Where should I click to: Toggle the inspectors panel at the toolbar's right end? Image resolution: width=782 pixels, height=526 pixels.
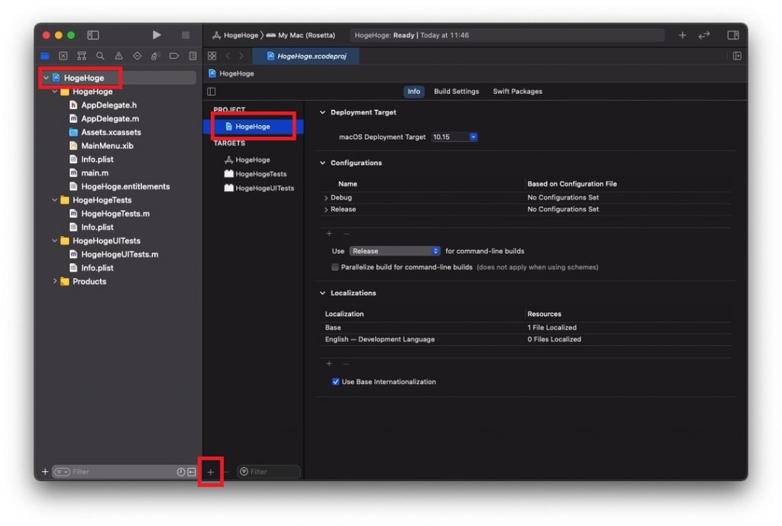coord(732,35)
